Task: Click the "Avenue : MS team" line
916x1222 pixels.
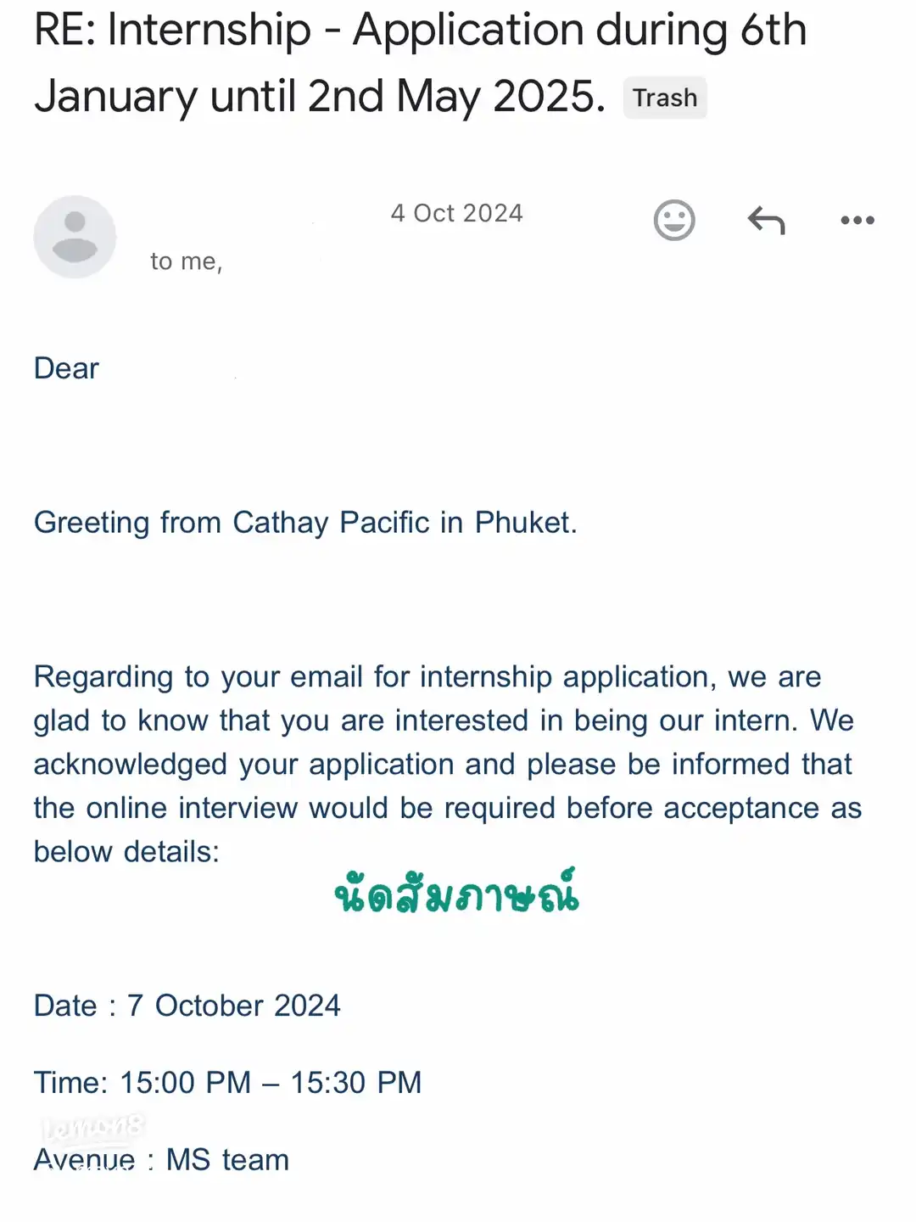Action: [x=161, y=1160]
